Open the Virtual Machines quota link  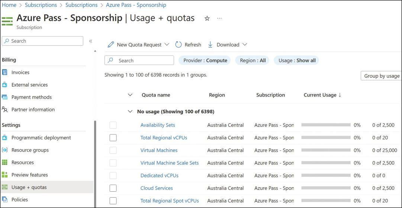tap(159, 150)
